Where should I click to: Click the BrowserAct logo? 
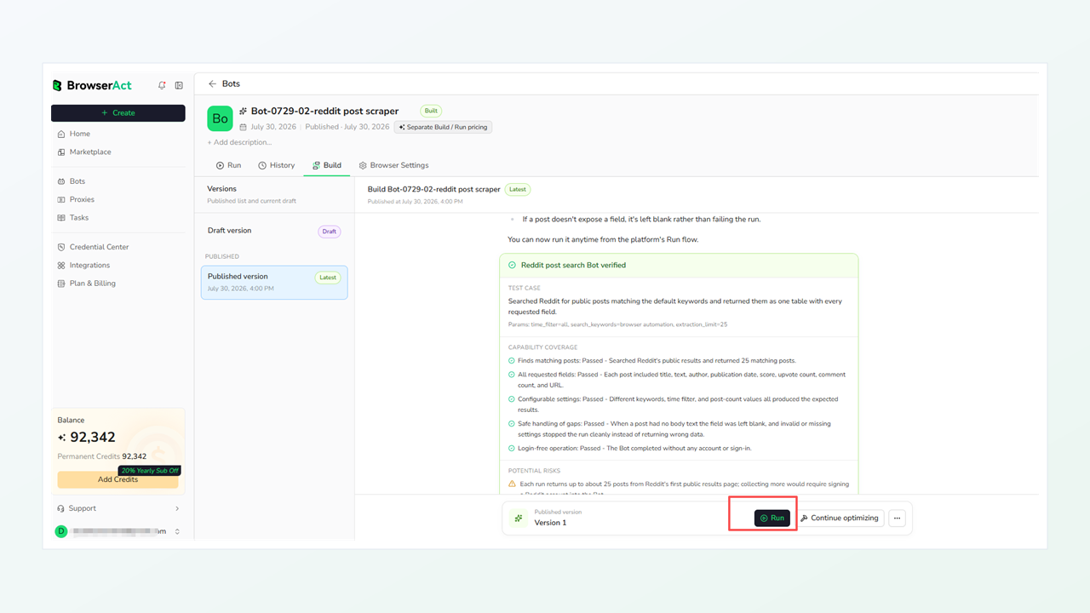pos(92,85)
